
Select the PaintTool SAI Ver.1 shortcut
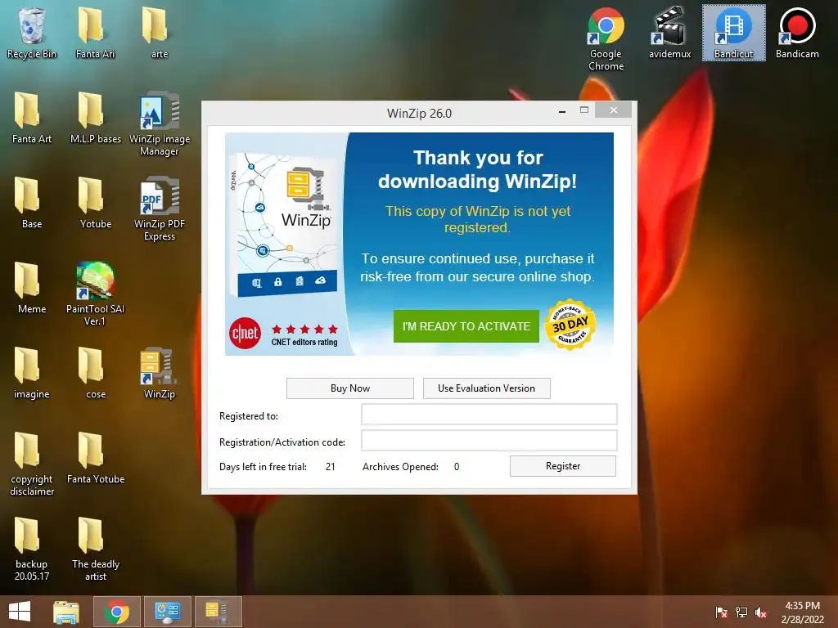(95, 294)
